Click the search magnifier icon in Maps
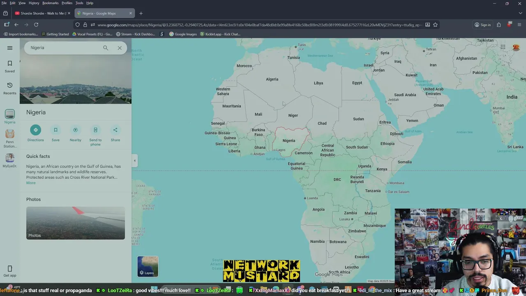The image size is (526, 296). [x=106, y=48]
